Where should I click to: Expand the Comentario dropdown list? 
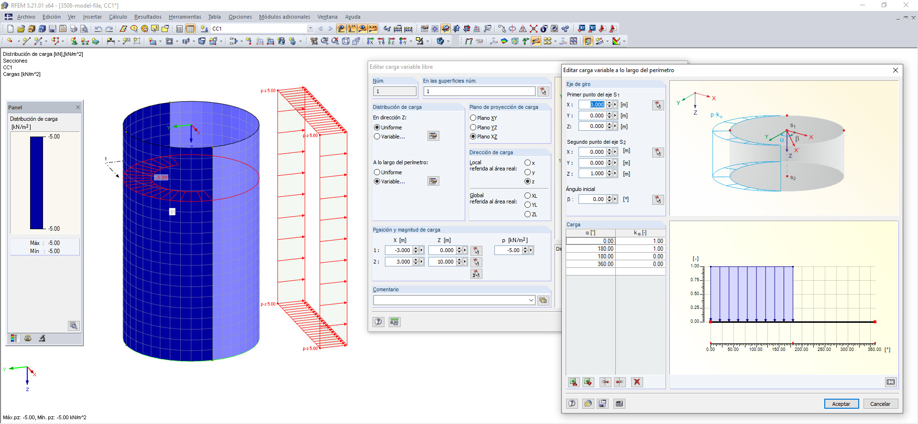(531, 300)
